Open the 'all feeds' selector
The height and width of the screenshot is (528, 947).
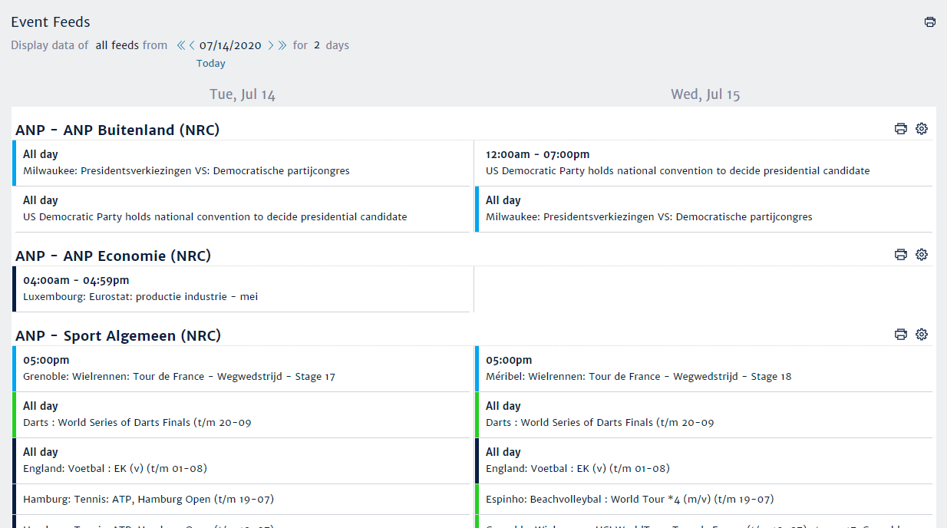click(117, 45)
